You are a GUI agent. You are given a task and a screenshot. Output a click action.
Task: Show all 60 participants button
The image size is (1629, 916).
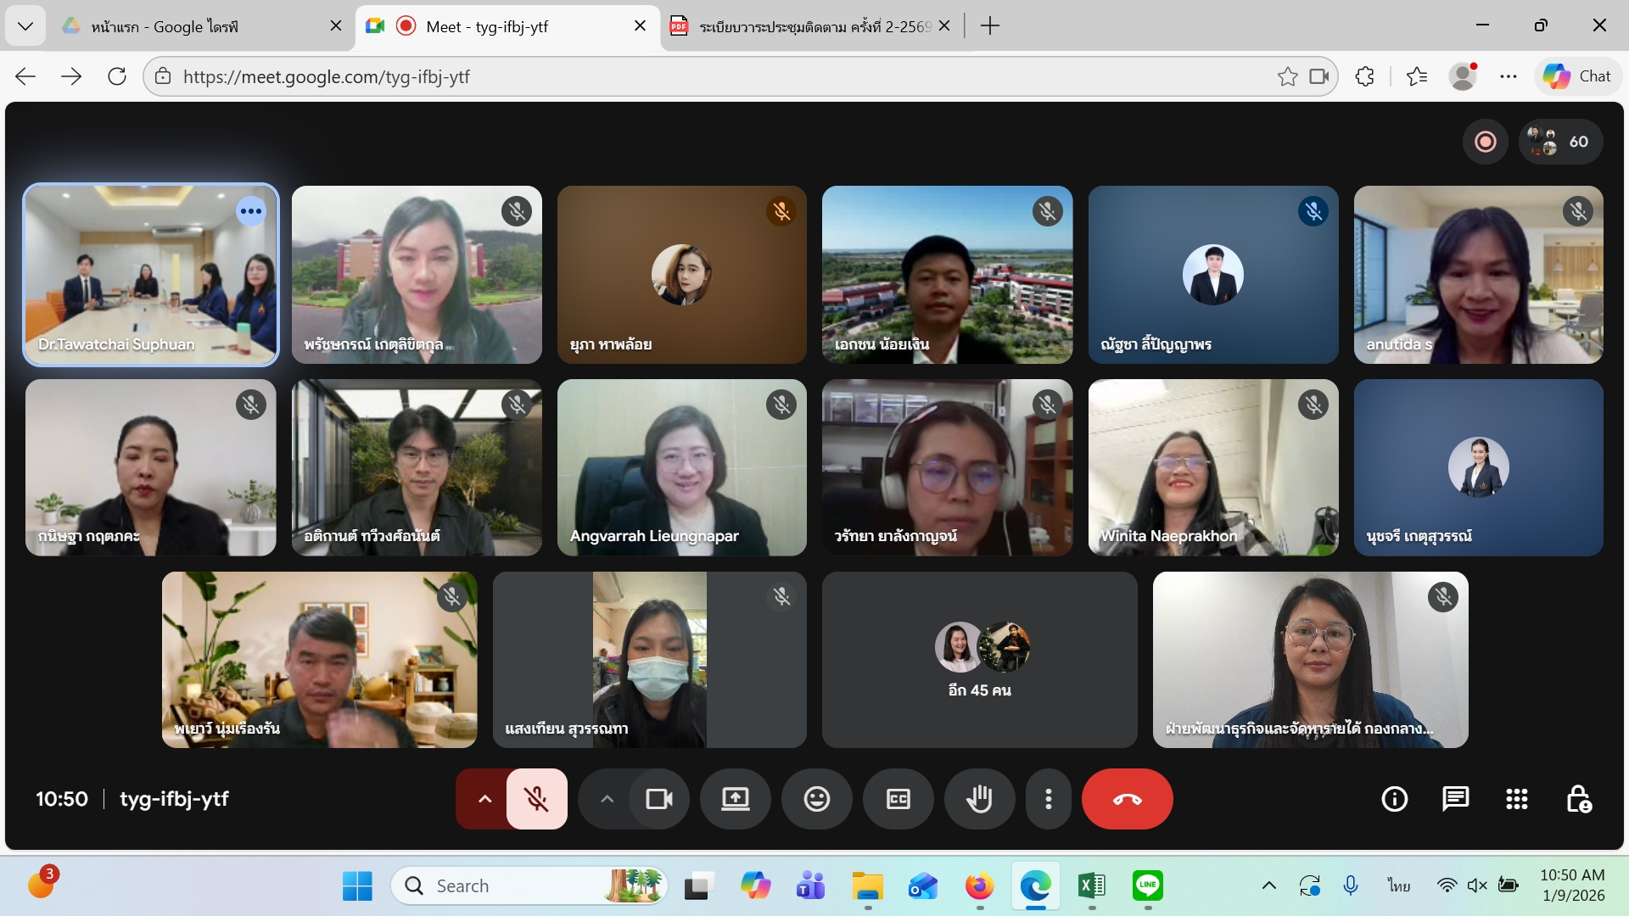point(1560,142)
